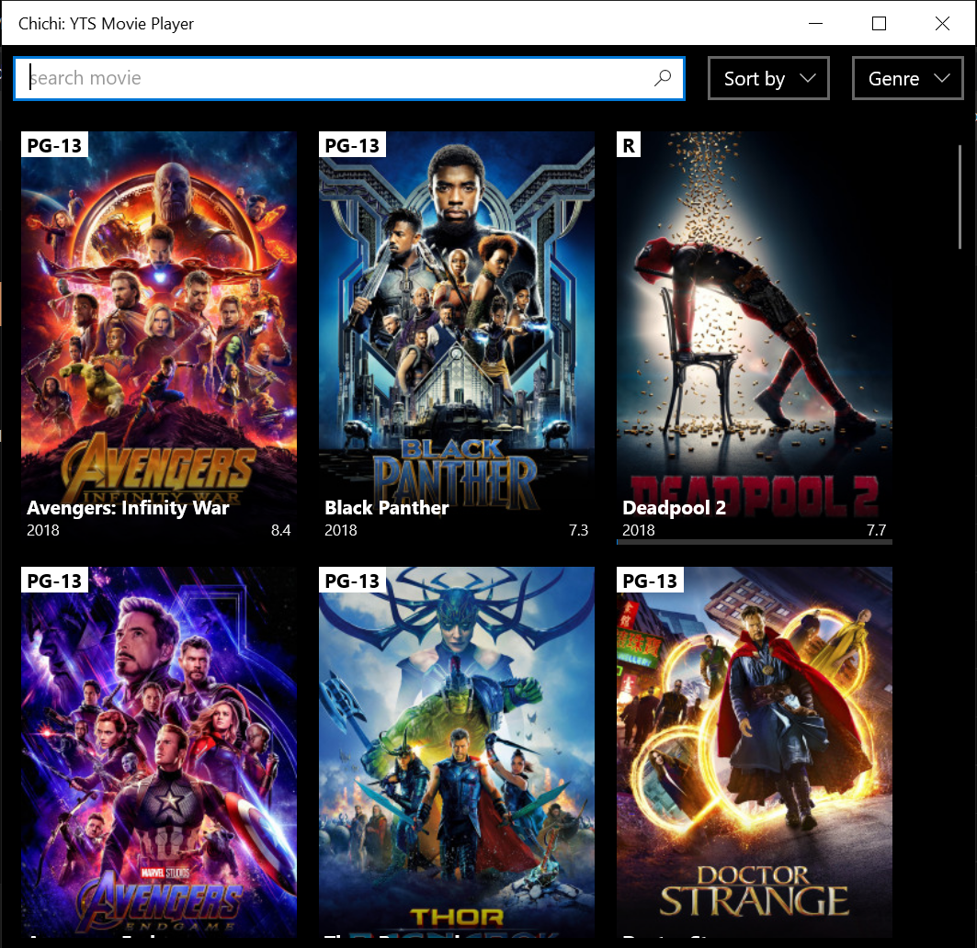The image size is (977, 948).
Task: Close the Chichi movie player window
Action: click(x=943, y=24)
